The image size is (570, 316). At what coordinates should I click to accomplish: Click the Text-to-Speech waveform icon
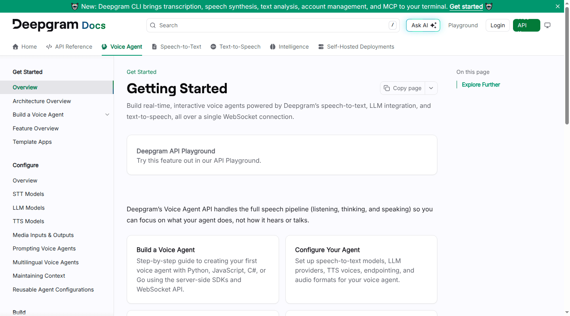pos(213,47)
